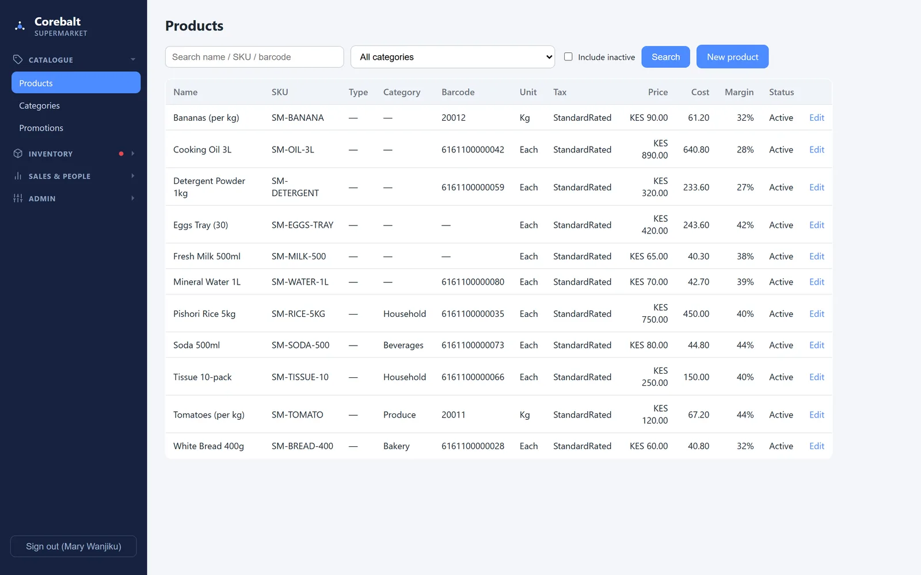Click the Margin column header

(x=739, y=92)
